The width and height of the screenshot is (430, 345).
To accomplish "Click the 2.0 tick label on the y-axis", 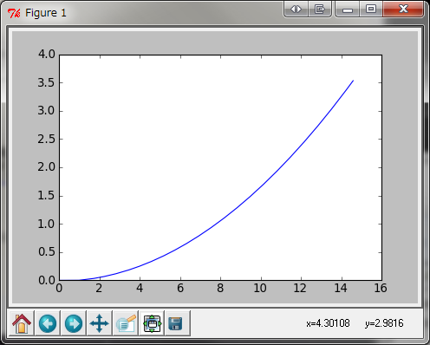I will pyautogui.click(x=46, y=167).
